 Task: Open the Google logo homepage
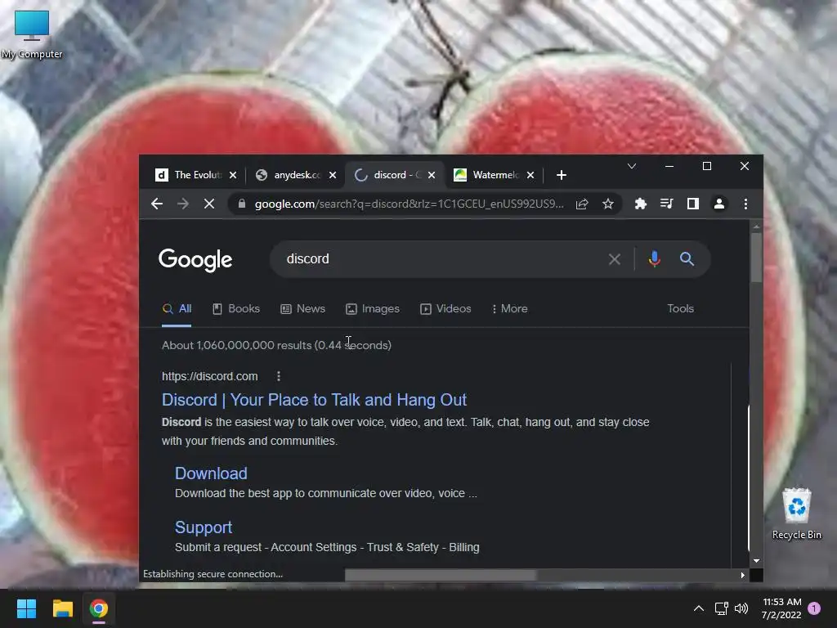(x=195, y=260)
